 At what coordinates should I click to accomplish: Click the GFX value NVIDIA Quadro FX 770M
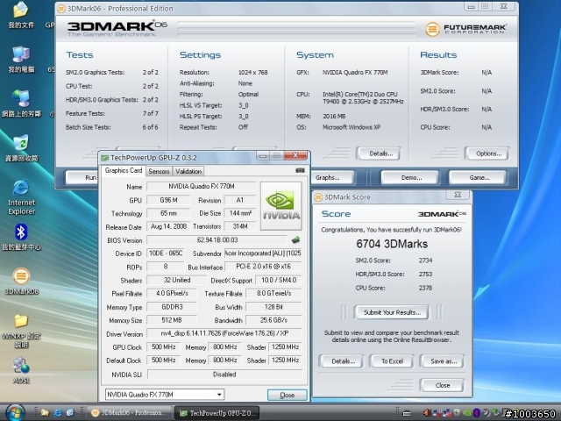(355, 72)
